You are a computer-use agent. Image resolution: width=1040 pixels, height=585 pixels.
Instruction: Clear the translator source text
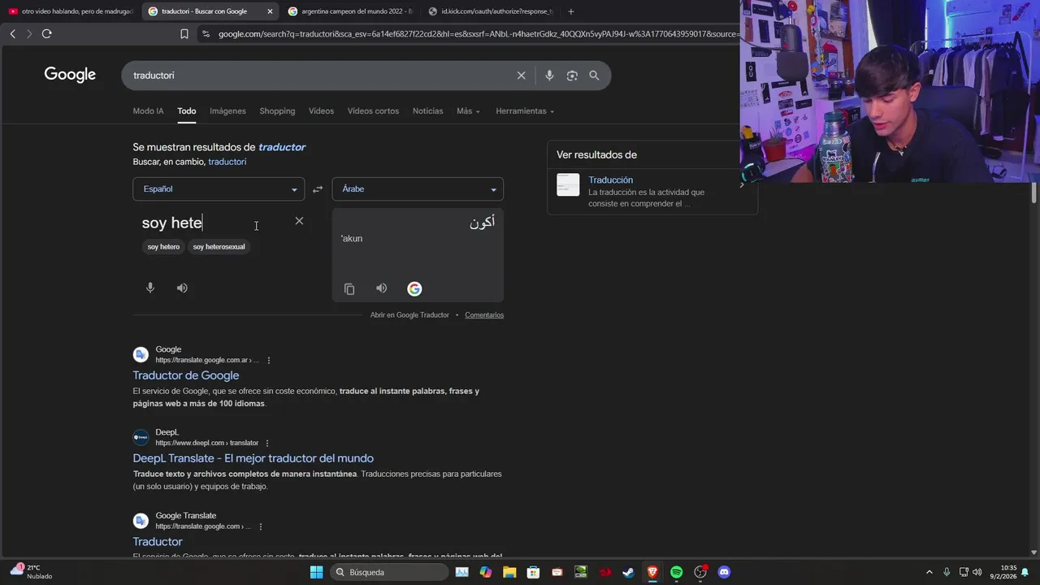point(299,221)
